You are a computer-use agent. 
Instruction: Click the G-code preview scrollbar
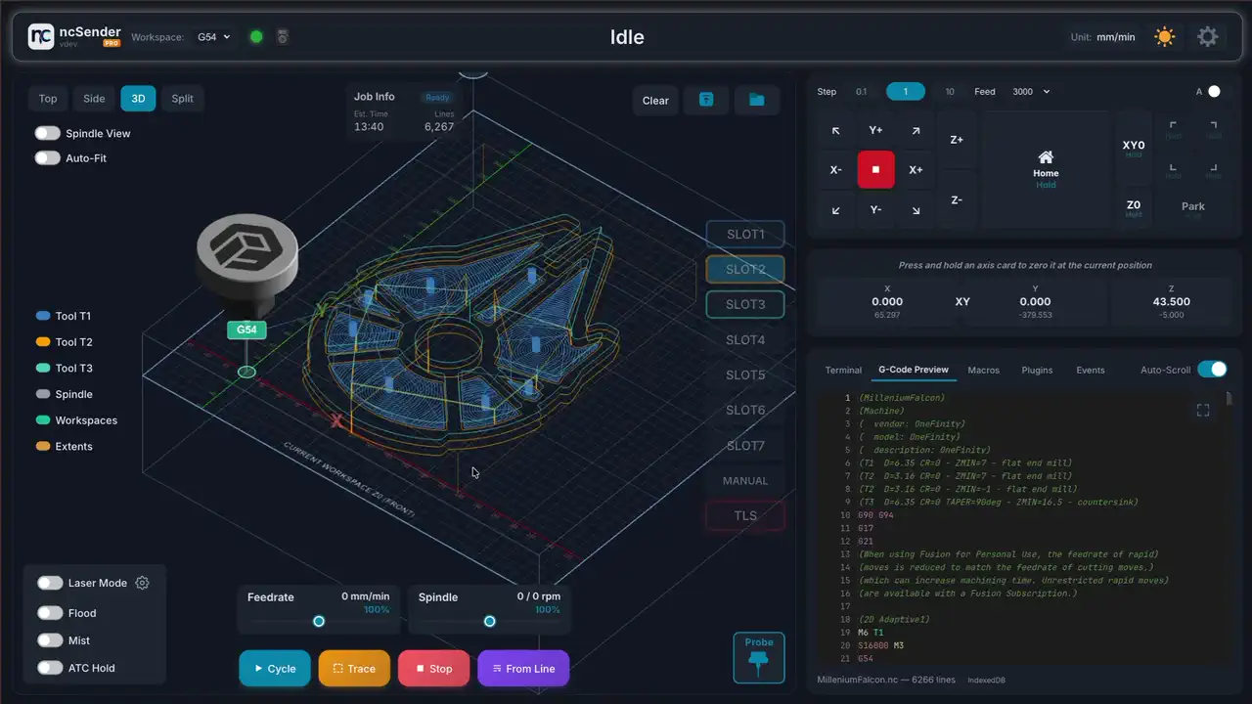pyautogui.click(x=1230, y=399)
